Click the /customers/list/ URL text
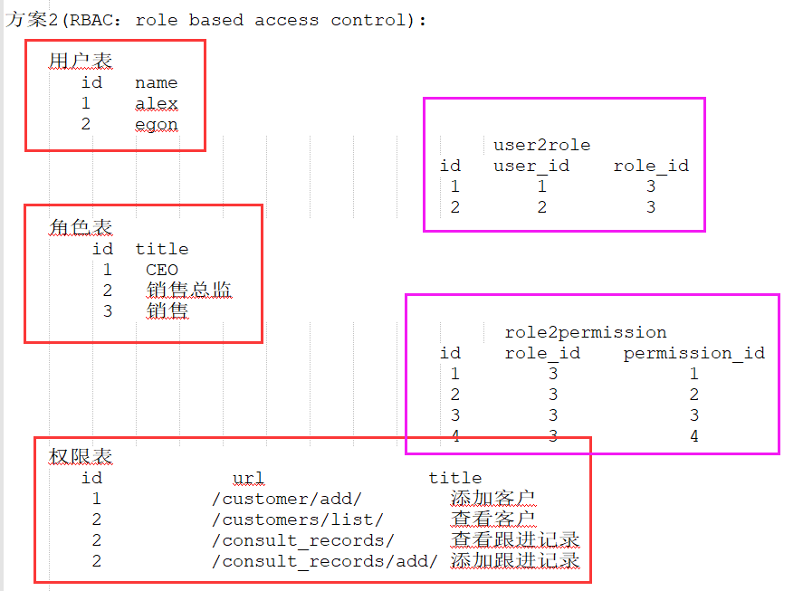The width and height of the screenshot is (803, 591). [x=298, y=520]
